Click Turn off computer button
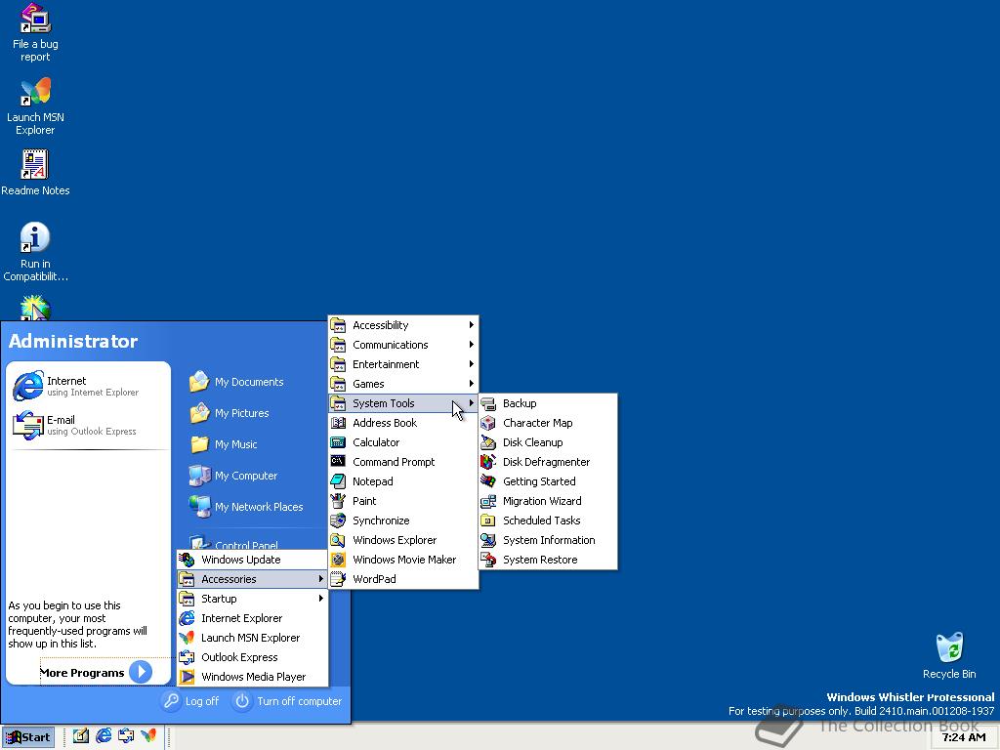This screenshot has height=750, width=1000. 289,701
